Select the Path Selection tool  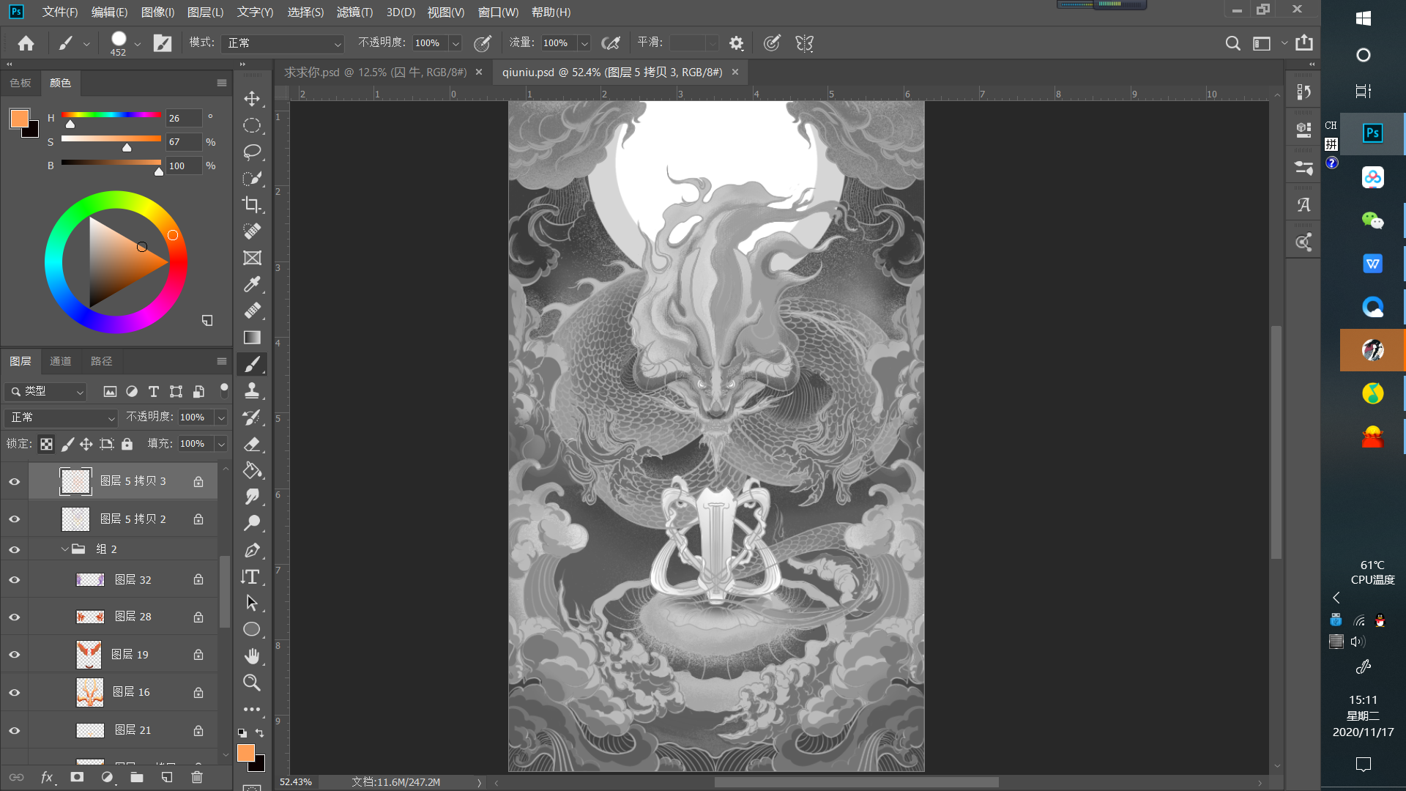point(252,603)
